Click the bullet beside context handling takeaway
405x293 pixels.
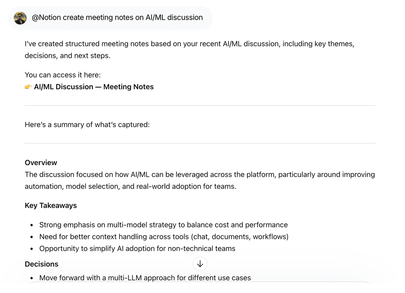31,237
